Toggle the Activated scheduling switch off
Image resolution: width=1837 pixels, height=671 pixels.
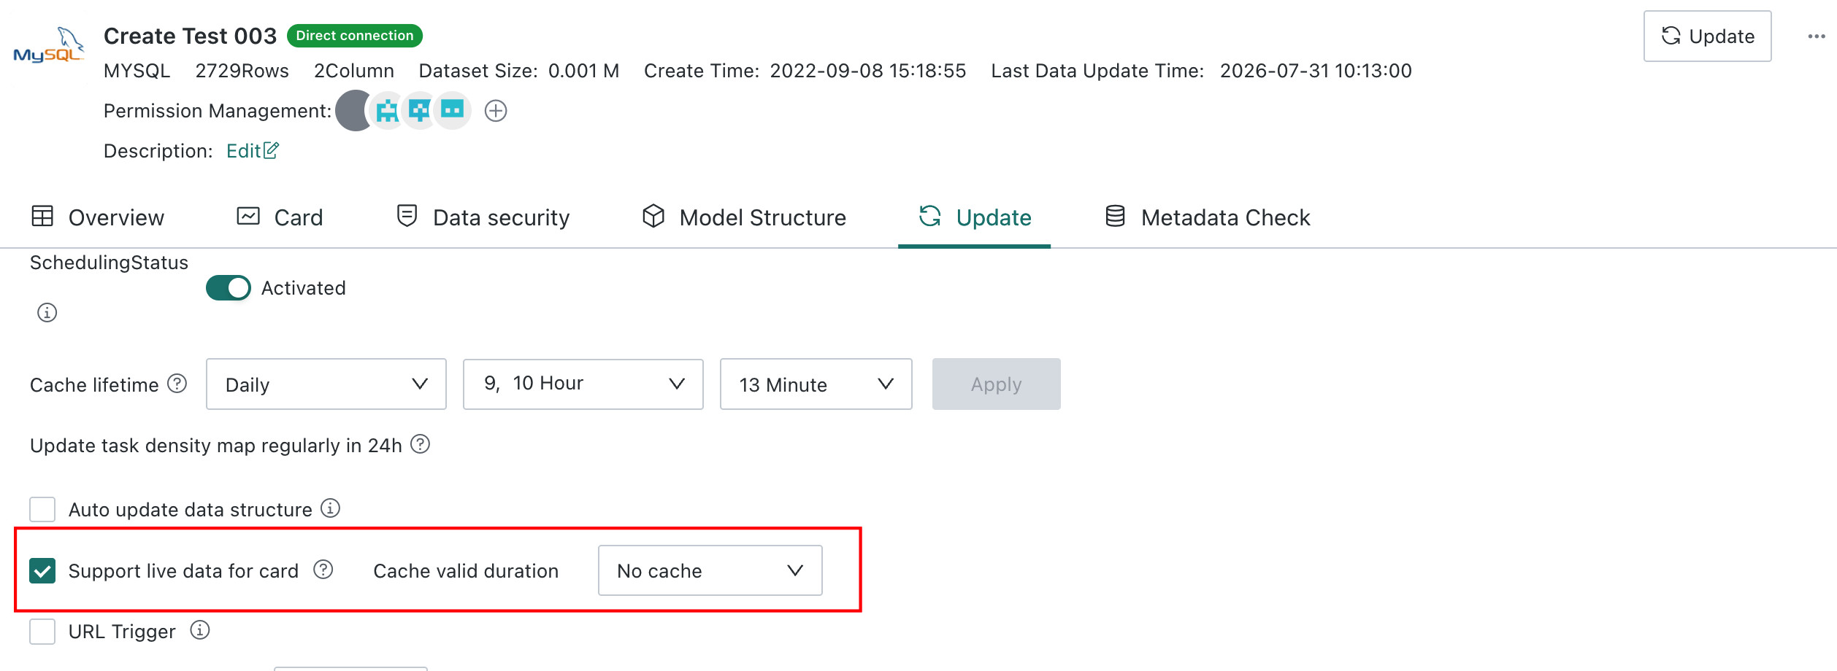click(229, 288)
